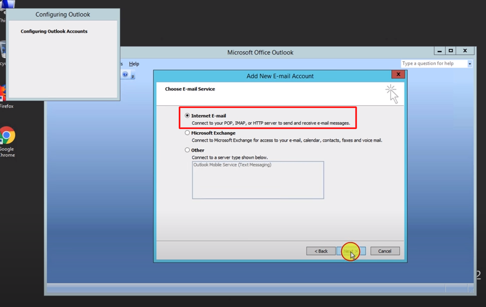Click Next to continue account setup
This screenshot has width=486, height=307.
pos(351,251)
